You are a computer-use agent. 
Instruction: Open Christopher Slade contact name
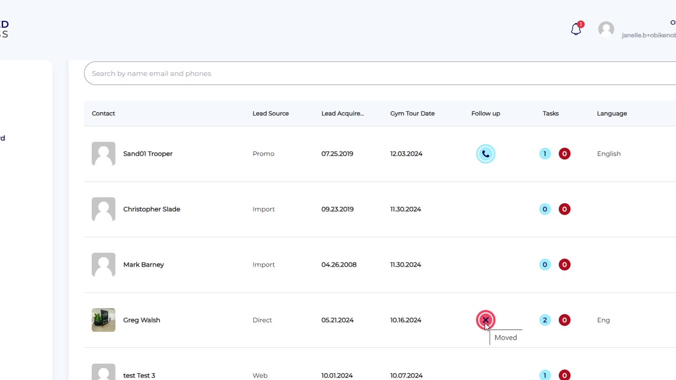point(152,209)
